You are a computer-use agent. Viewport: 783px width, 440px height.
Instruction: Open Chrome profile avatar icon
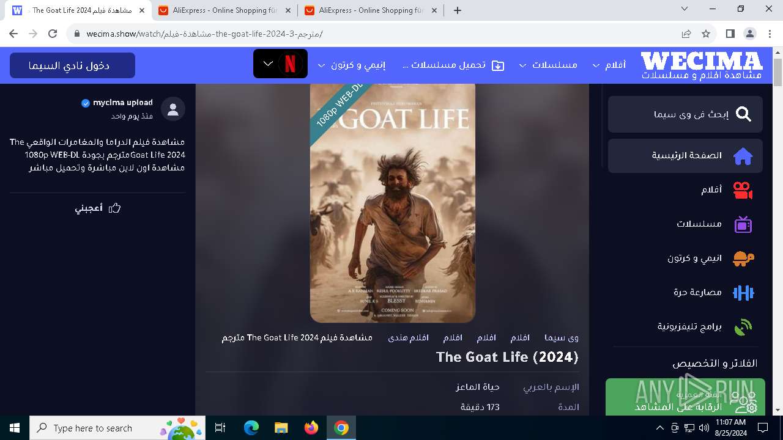click(x=749, y=34)
